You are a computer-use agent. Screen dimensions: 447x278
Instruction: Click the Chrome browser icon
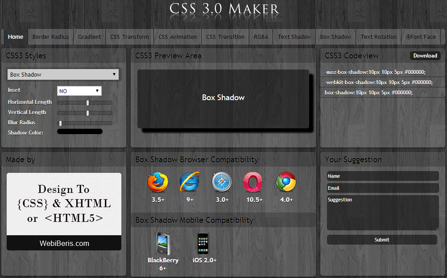tap(286, 182)
